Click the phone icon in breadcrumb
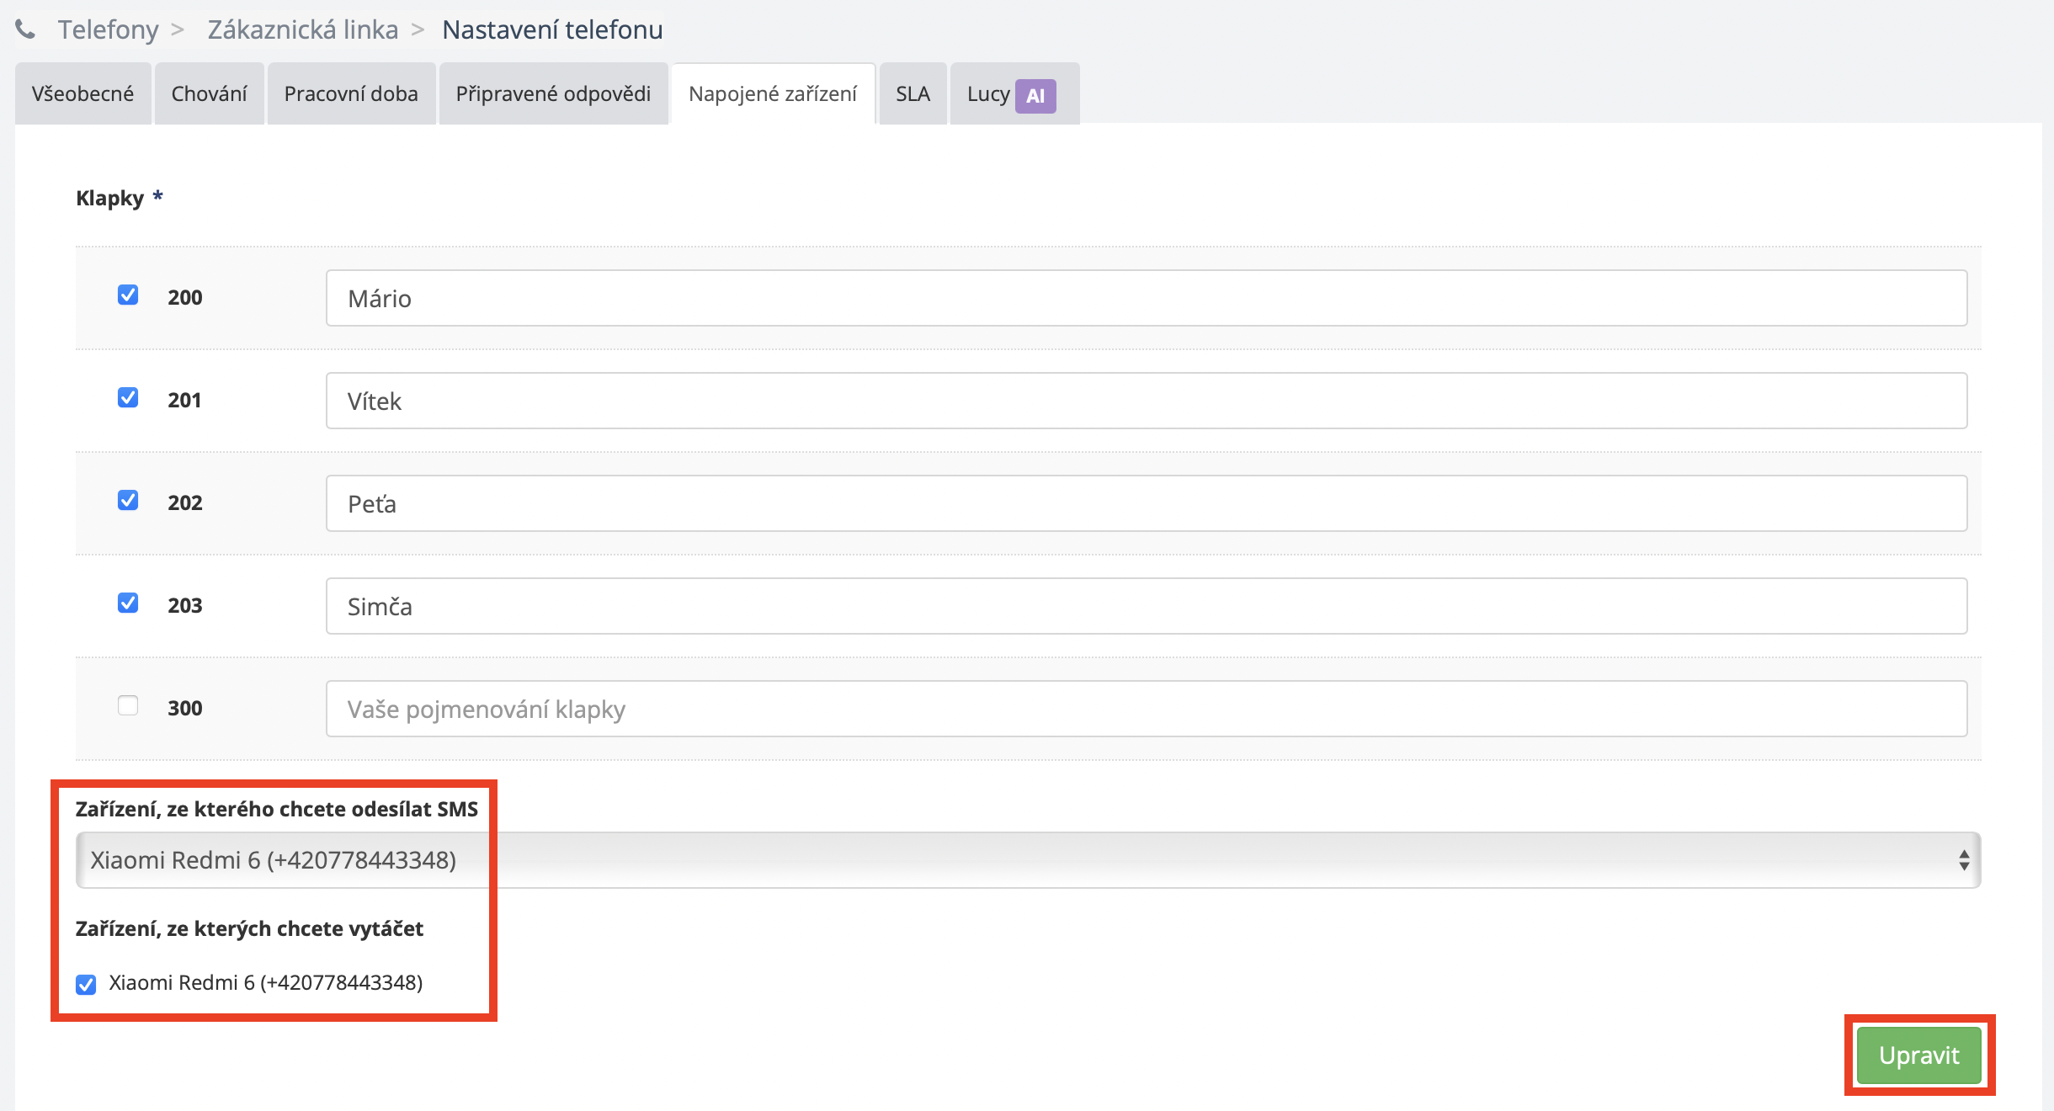Image resolution: width=2054 pixels, height=1111 pixels. (x=25, y=29)
